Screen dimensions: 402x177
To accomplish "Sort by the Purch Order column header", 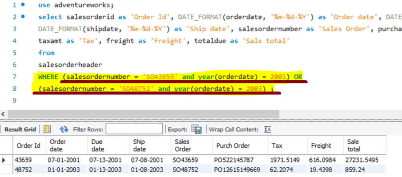I will tap(240, 146).
